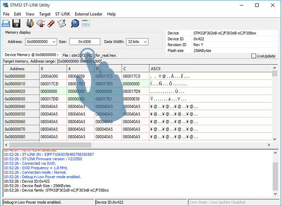281x206 pixels.
Task: Disconnect from target toolbar icon
Action: [41, 23]
